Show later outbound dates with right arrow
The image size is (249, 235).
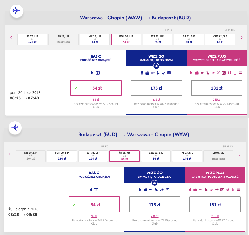coord(242,38)
